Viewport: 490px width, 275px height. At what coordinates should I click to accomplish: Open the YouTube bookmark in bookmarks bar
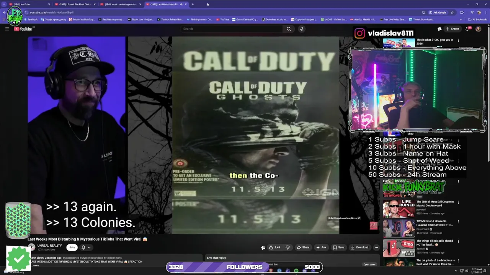click(x=222, y=19)
